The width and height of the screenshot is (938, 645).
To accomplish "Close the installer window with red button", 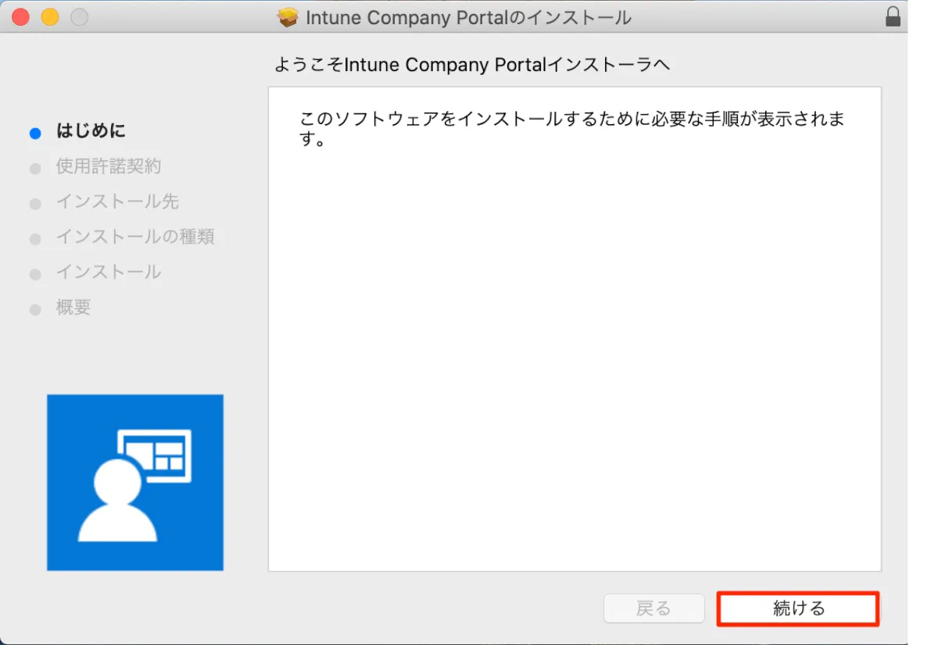I will [21, 16].
